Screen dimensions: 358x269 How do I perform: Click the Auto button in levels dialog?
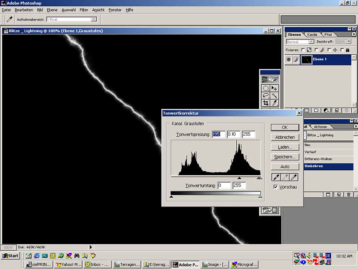pyautogui.click(x=285, y=167)
